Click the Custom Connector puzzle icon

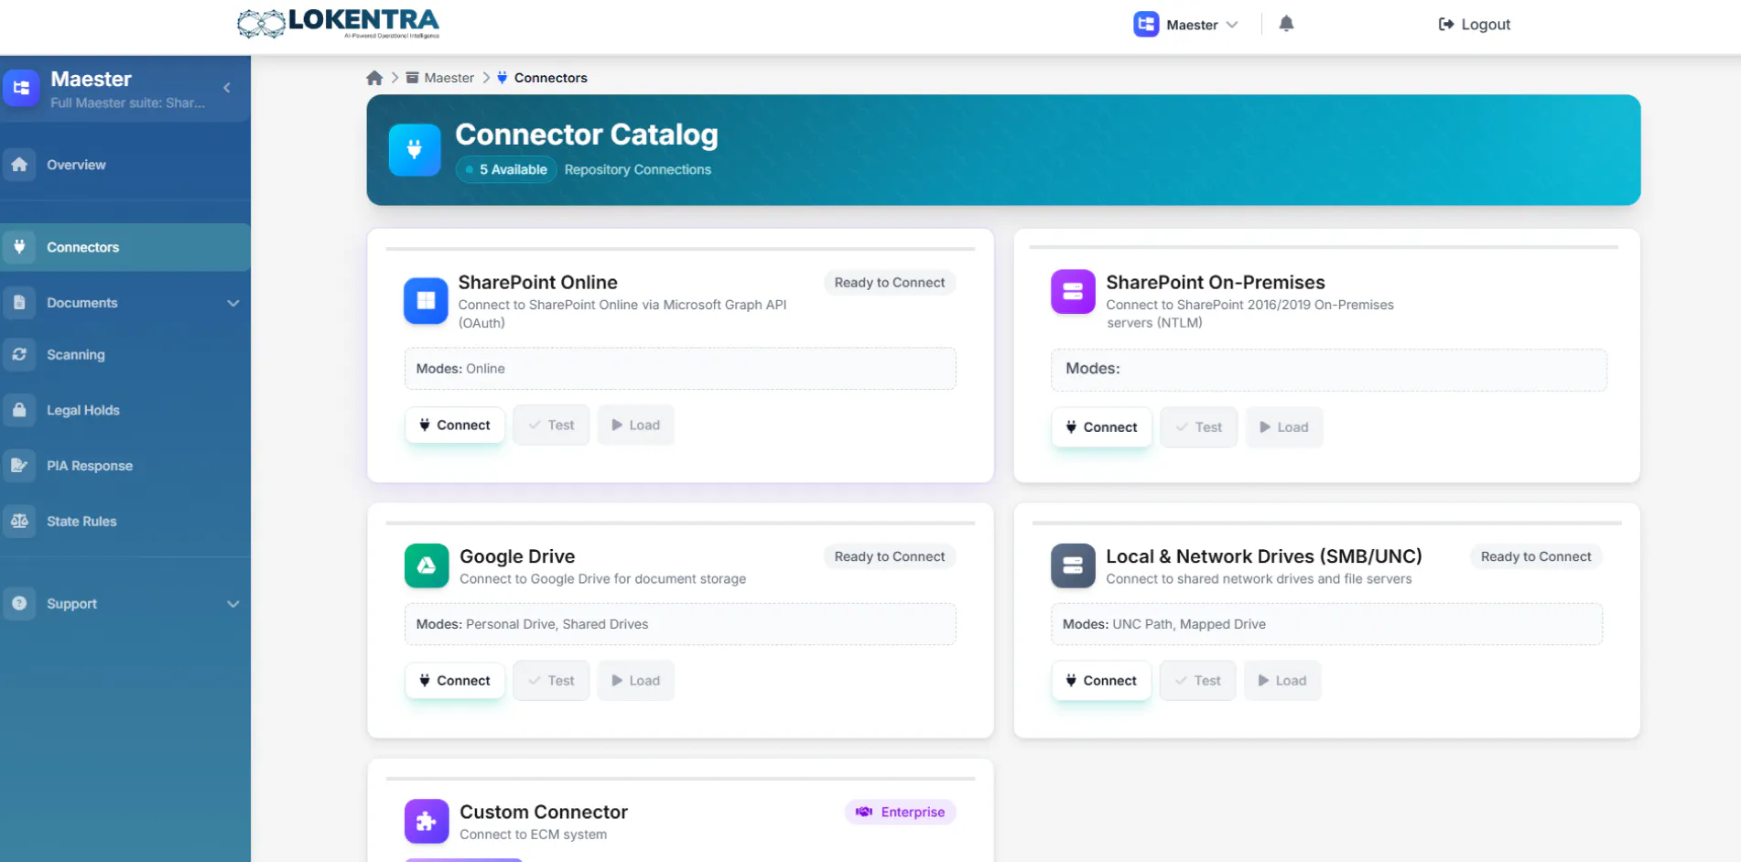click(x=427, y=822)
